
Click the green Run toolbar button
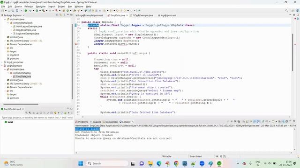(37, 11)
